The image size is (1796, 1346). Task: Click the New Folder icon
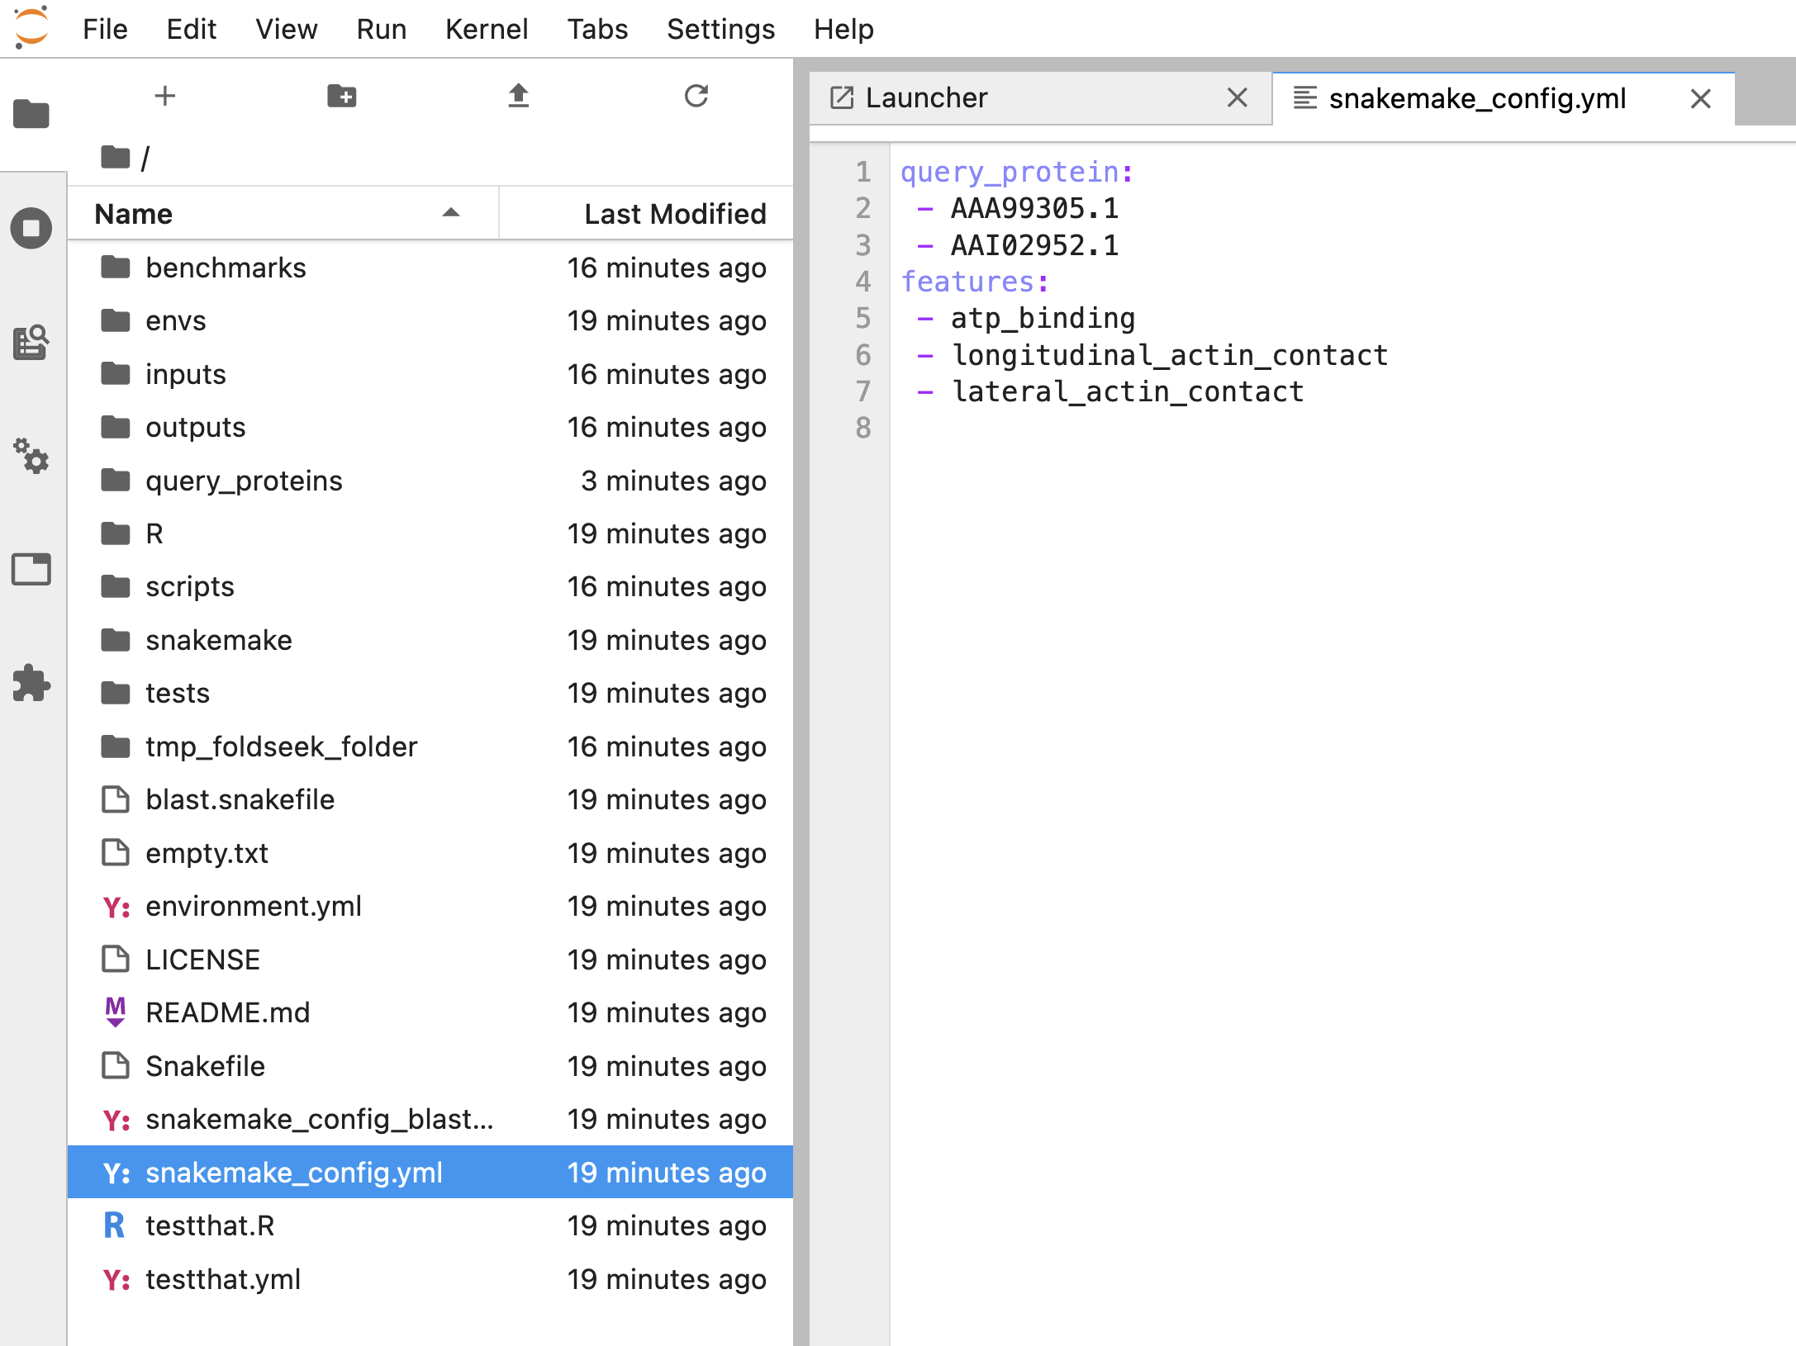tap(341, 96)
